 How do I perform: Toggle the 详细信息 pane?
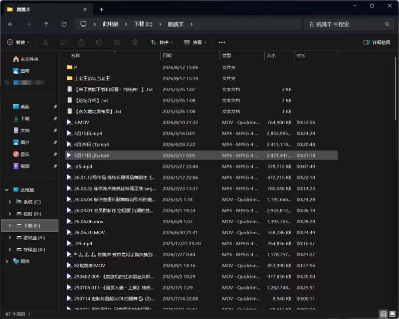(377, 42)
